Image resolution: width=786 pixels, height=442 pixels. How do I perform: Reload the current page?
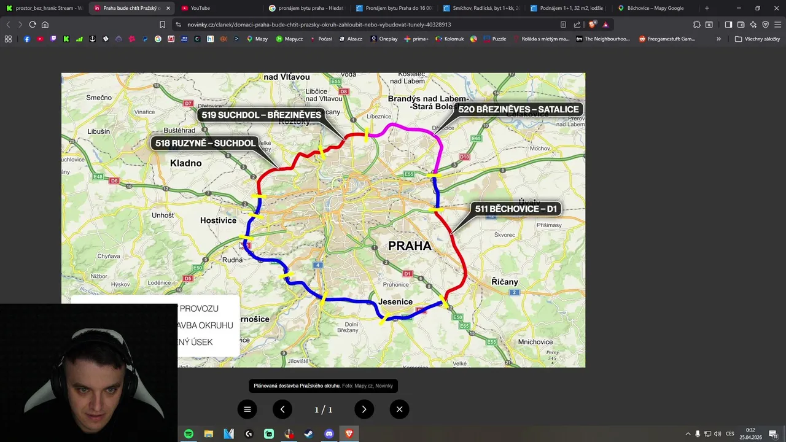click(x=33, y=25)
